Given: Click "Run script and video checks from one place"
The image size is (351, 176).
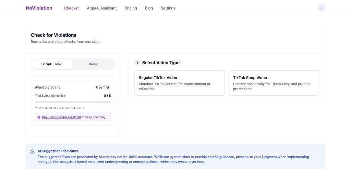Looking at the screenshot, I should tap(65, 42).
